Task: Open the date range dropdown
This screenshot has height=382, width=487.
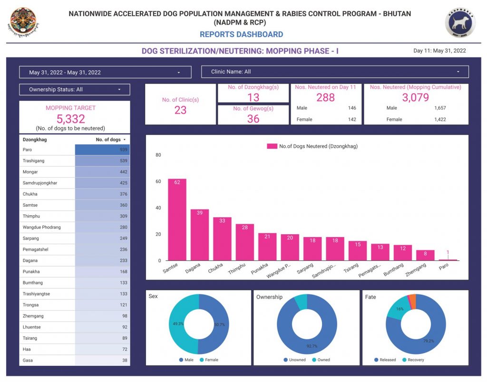Action: coord(105,72)
